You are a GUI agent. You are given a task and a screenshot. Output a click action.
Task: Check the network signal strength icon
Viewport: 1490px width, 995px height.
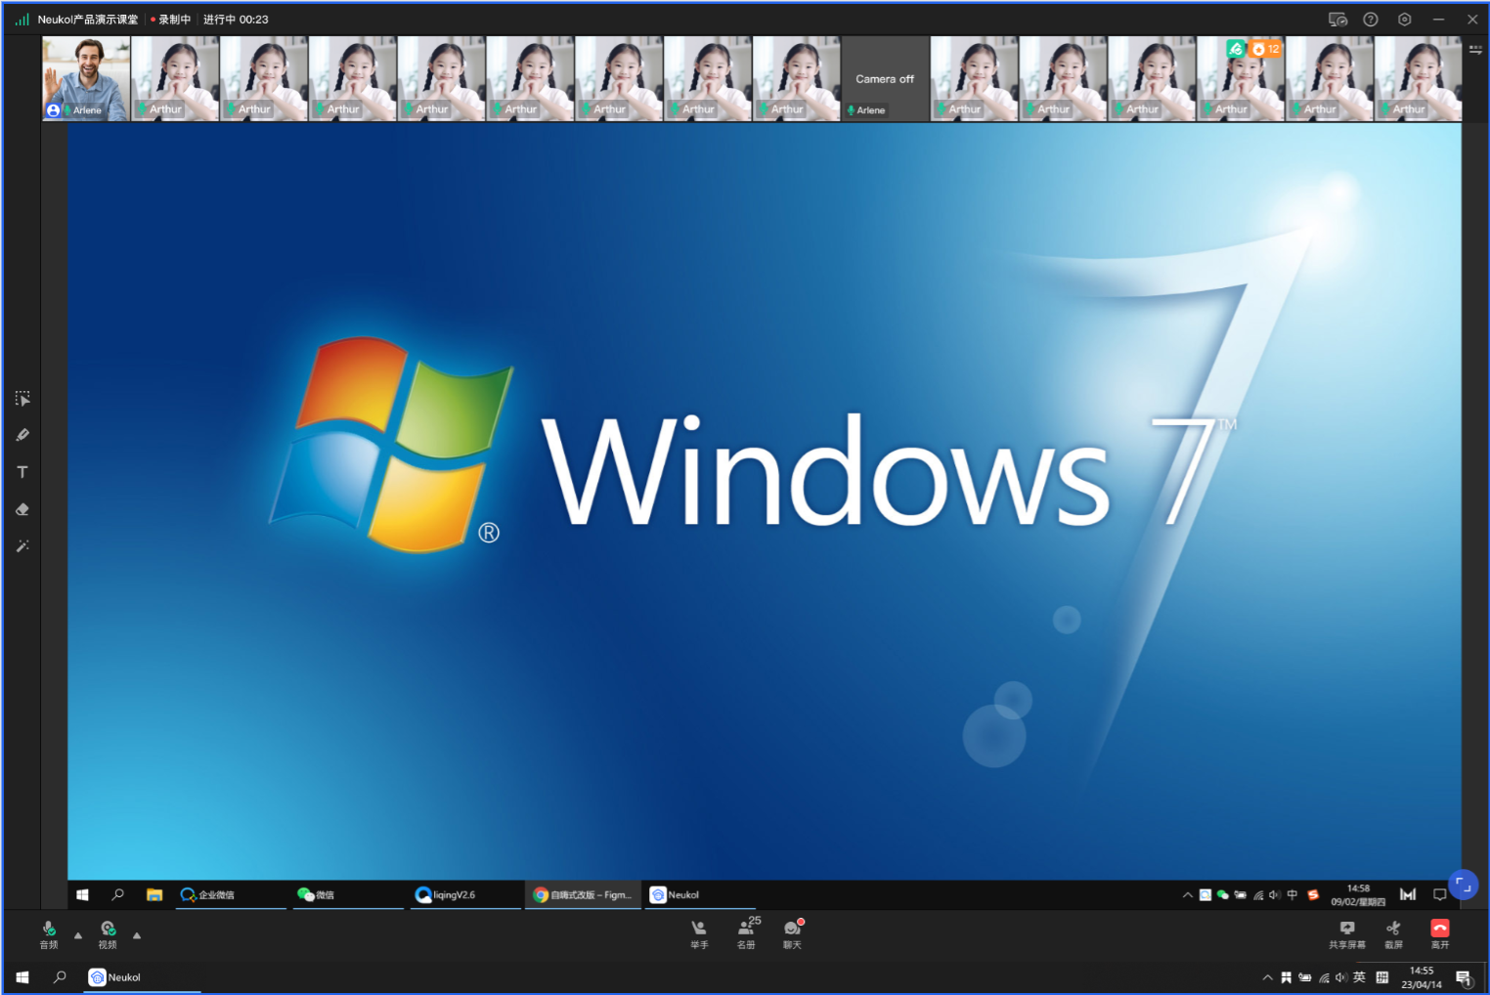tap(22, 20)
